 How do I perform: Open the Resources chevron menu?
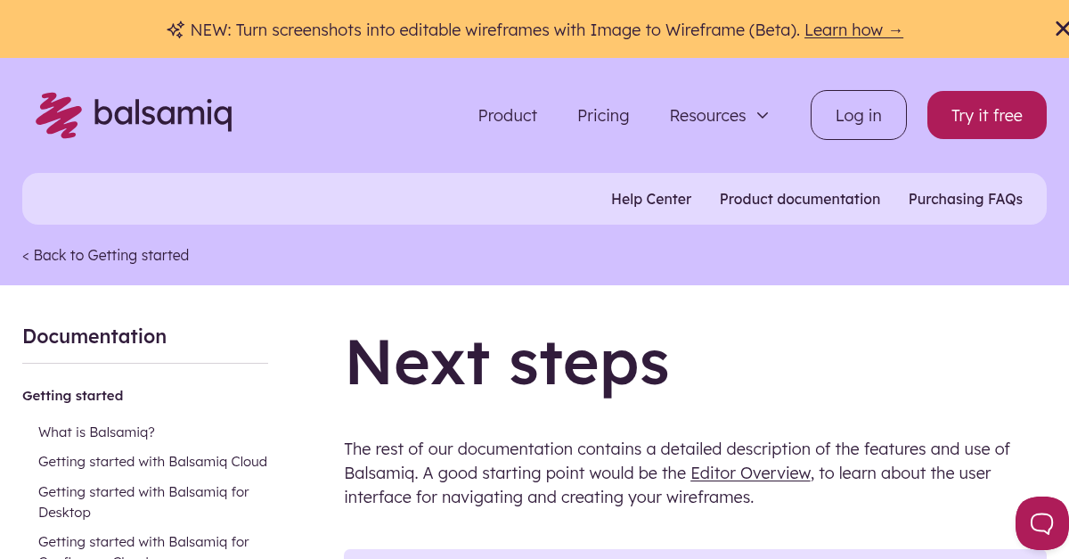[x=763, y=116]
